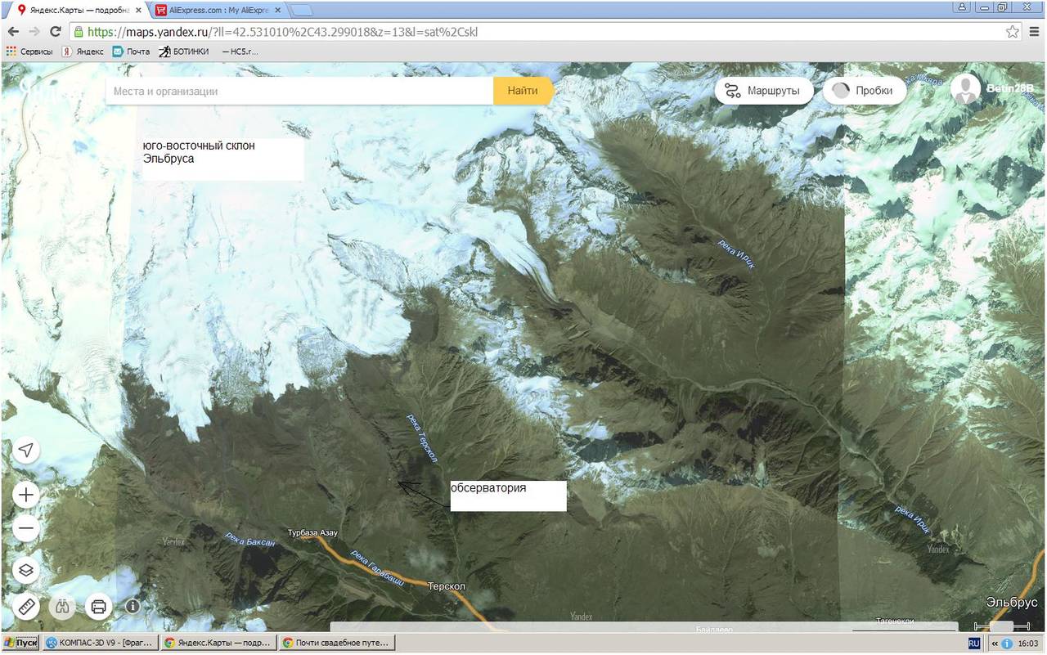Open a new browser tab

(x=301, y=11)
